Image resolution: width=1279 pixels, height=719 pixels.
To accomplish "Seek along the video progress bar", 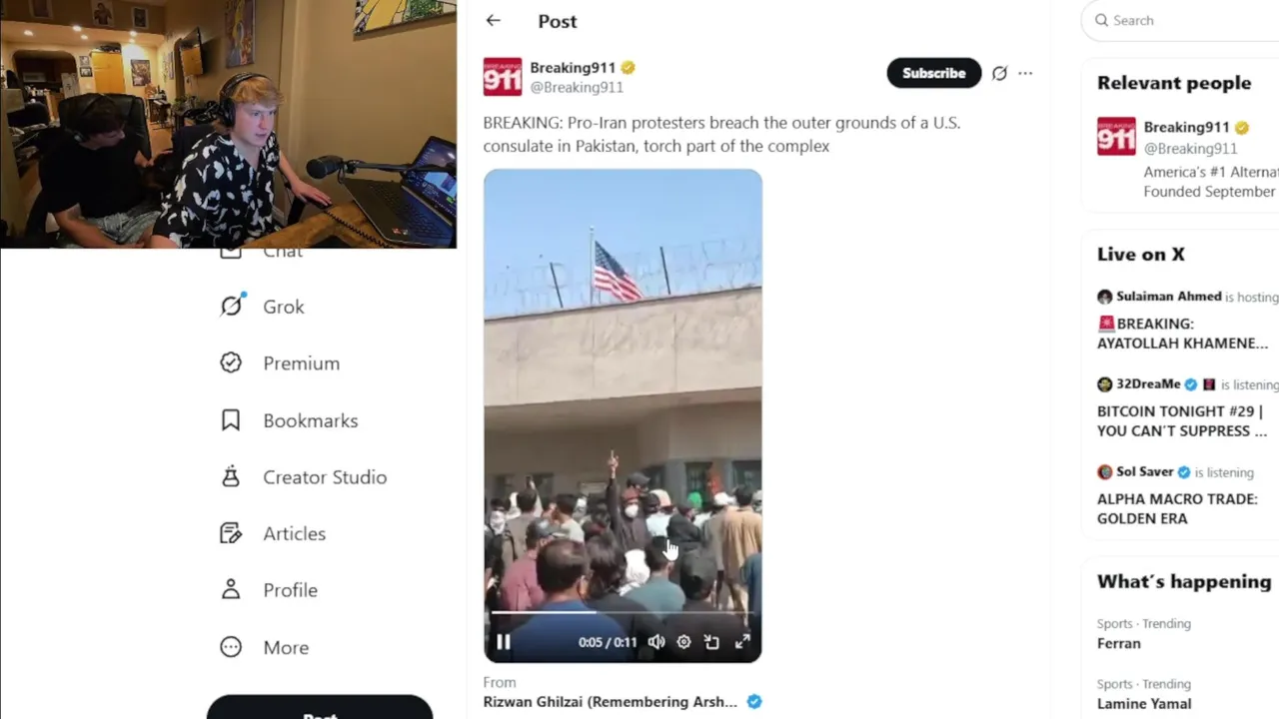I will (x=623, y=612).
